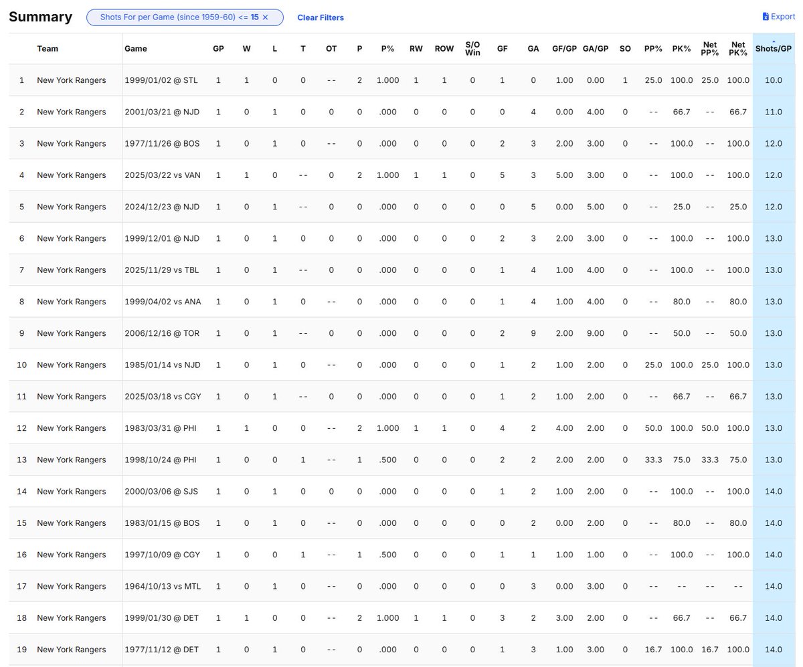This screenshot has width=803, height=667.
Task: Sort by the PP% column header
Action: tap(653, 49)
